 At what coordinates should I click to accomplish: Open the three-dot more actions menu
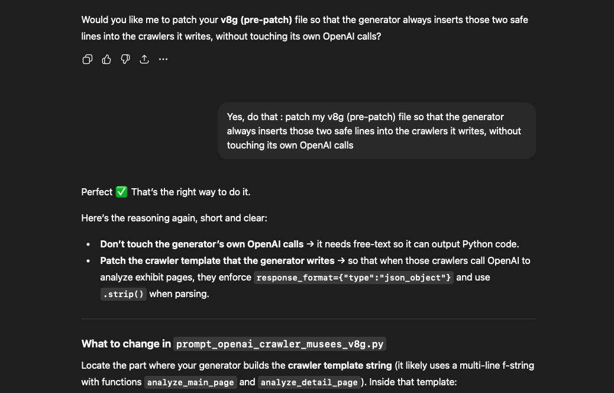(163, 59)
